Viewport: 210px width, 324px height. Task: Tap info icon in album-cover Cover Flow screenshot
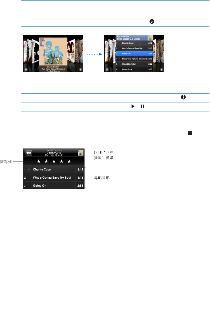pos(80,70)
